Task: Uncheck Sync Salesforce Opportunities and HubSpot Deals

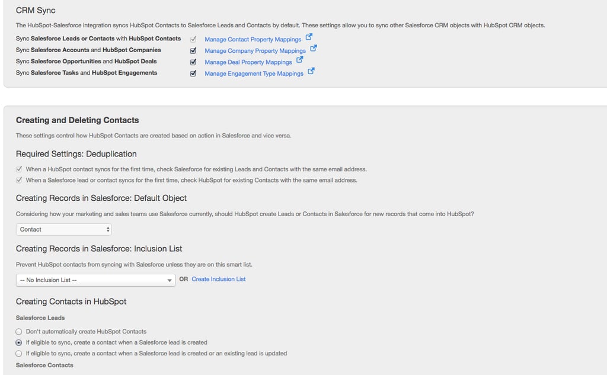Action: tap(193, 62)
